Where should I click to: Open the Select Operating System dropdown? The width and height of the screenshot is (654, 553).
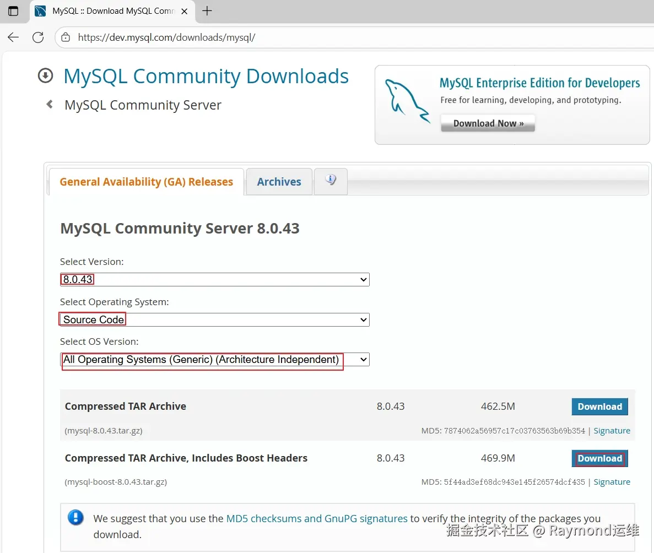pos(215,320)
